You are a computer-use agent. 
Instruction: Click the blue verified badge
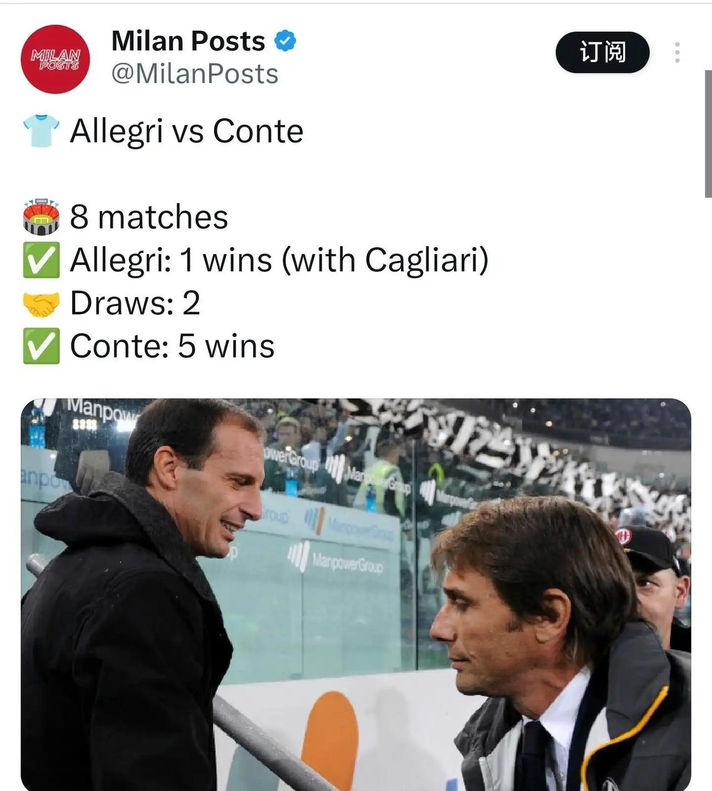285,41
